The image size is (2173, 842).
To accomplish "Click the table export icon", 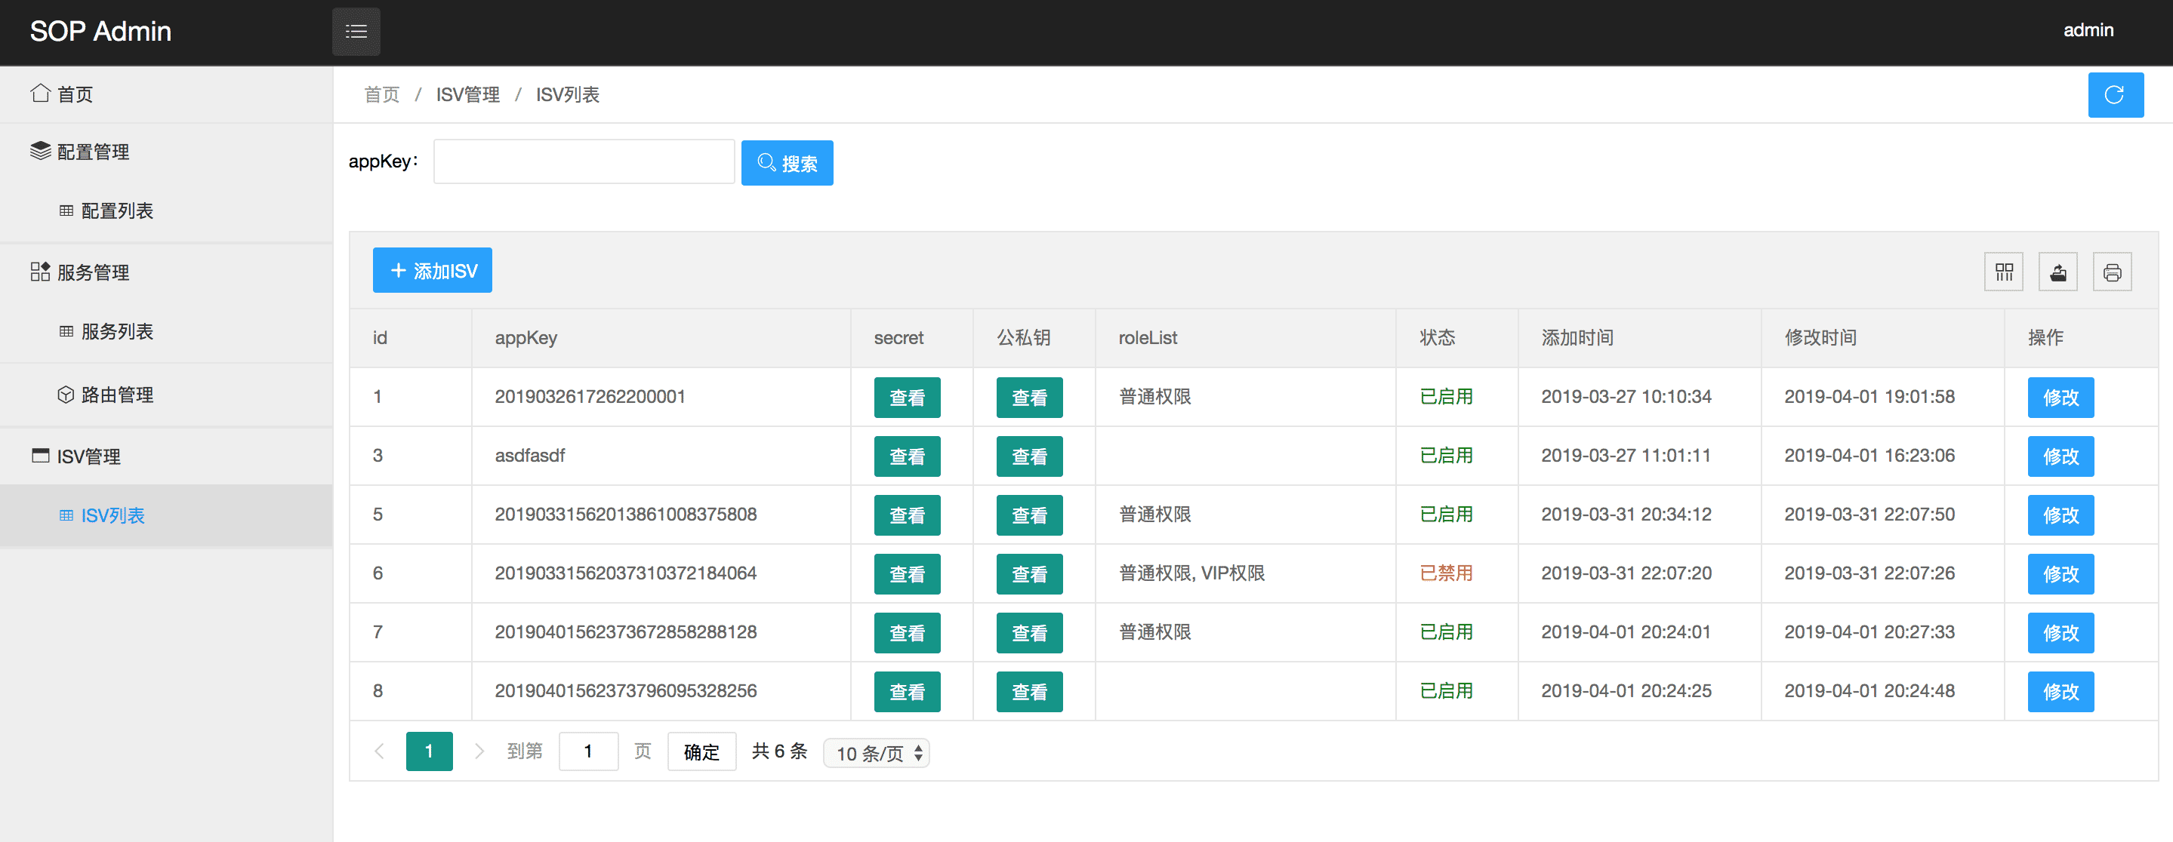I will click(2057, 272).
